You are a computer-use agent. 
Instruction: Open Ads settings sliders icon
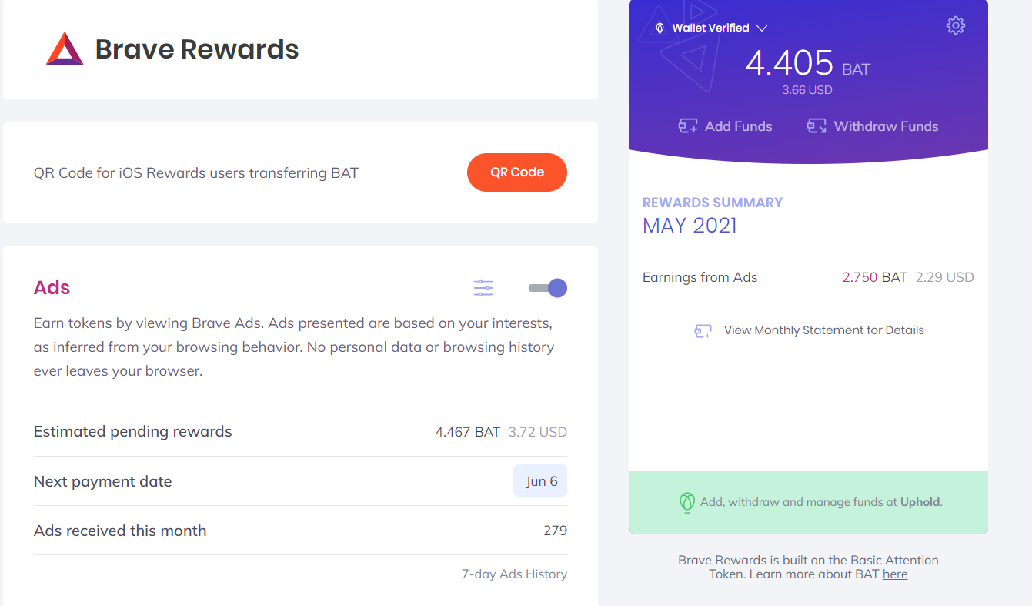(483, 288)
